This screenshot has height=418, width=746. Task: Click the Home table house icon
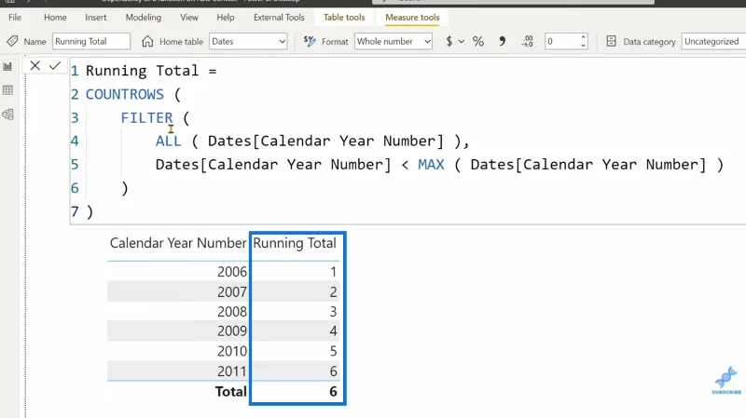tap(147, 41)
